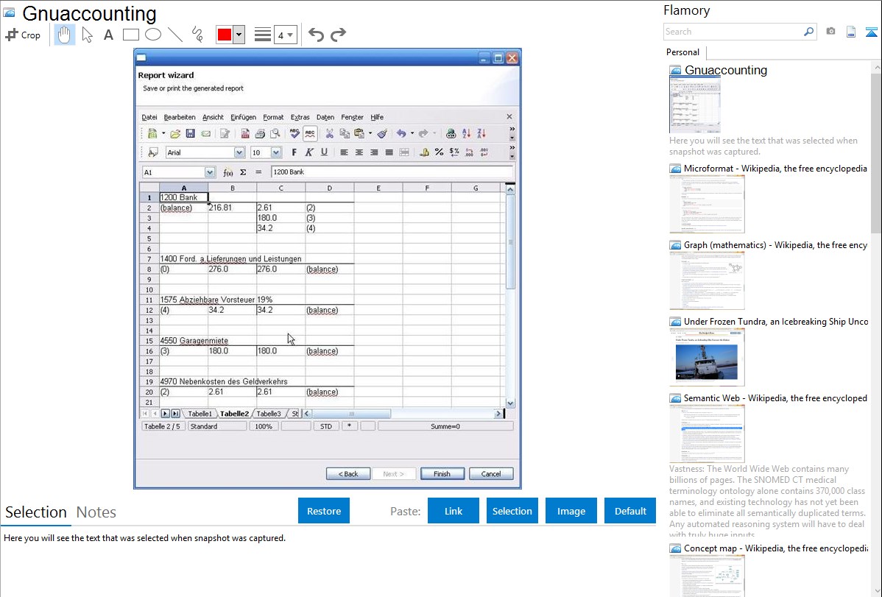
Task: Redo the annotation
Action: pyautogui.click(x=338, y=35)
